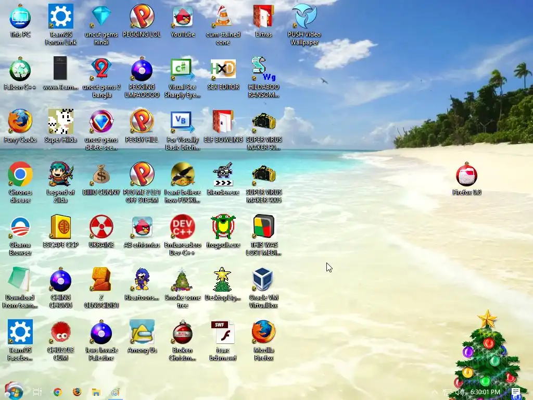Open Download From team... notepad icon

20,287
